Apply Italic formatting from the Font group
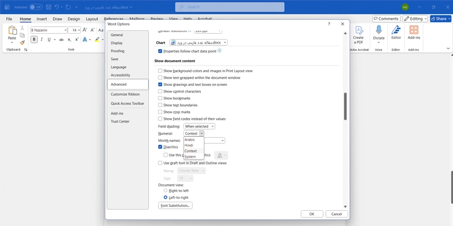 tap(42, 40)
